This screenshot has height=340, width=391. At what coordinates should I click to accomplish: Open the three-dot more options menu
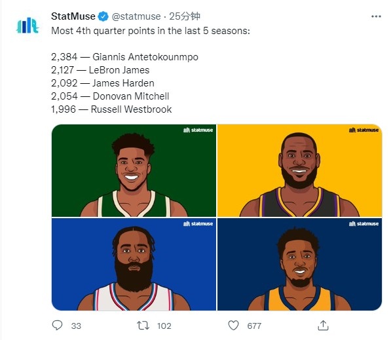pos(376,16)
